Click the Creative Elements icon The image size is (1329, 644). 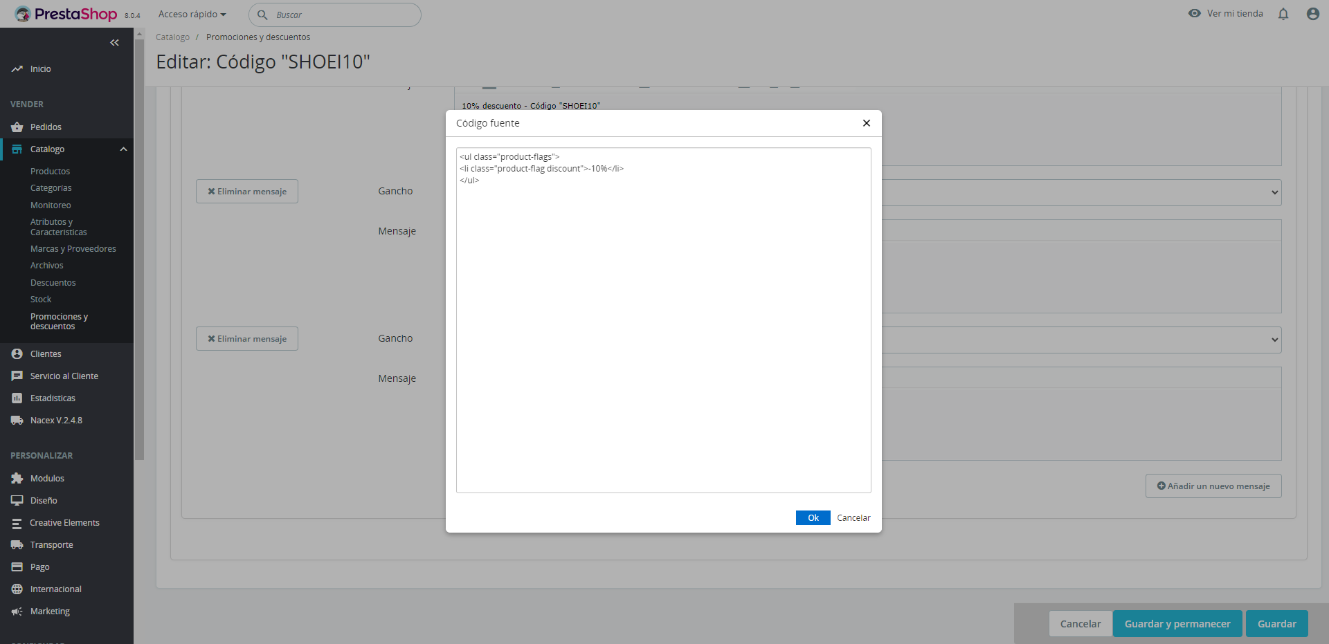pyautogui.click(x=17, y=523)
